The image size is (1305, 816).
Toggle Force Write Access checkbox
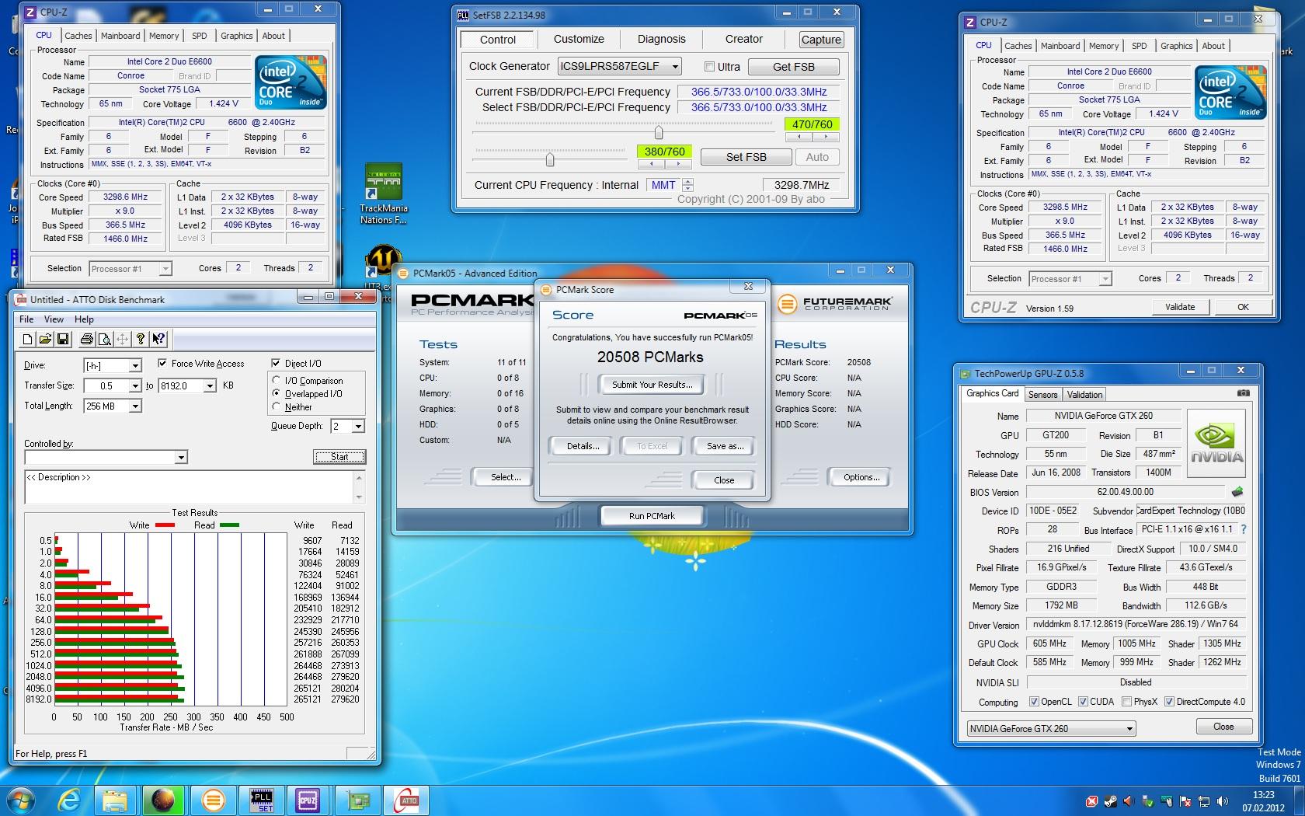click(x=162, y=363)
